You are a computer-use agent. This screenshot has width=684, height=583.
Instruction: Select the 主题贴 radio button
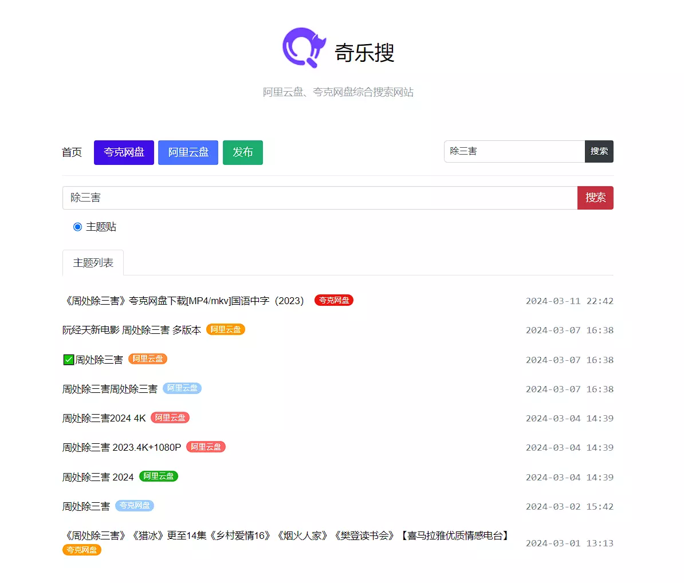(x=78, y=227)
